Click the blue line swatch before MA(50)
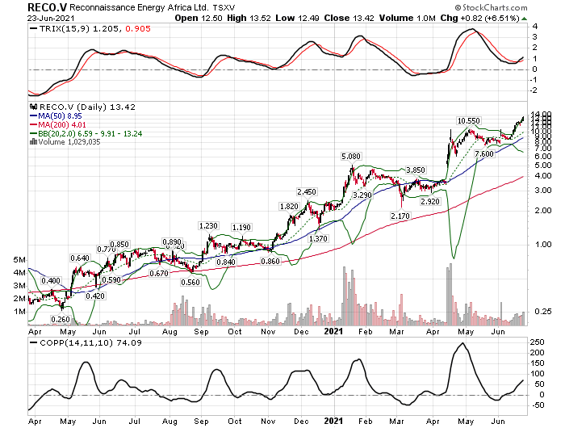 click(x=34, y=116)
